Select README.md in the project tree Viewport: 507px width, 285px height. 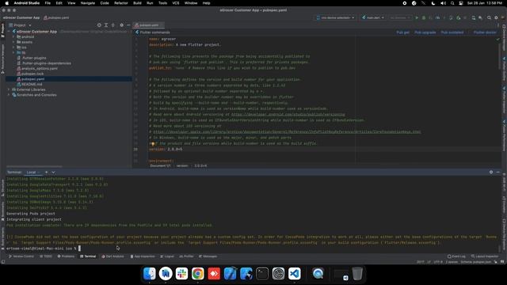[x=32, y=84]
